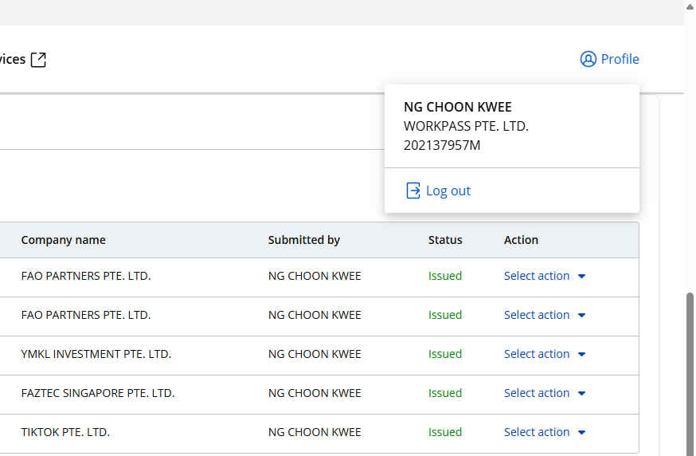Click the Profile user avatar icon

pyautogui.click(x=588, y=59)
